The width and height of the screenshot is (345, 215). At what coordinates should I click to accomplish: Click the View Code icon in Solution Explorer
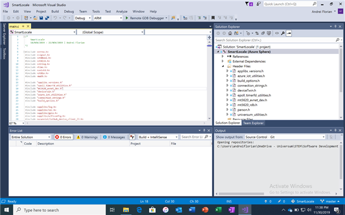(x=277, y=33)
